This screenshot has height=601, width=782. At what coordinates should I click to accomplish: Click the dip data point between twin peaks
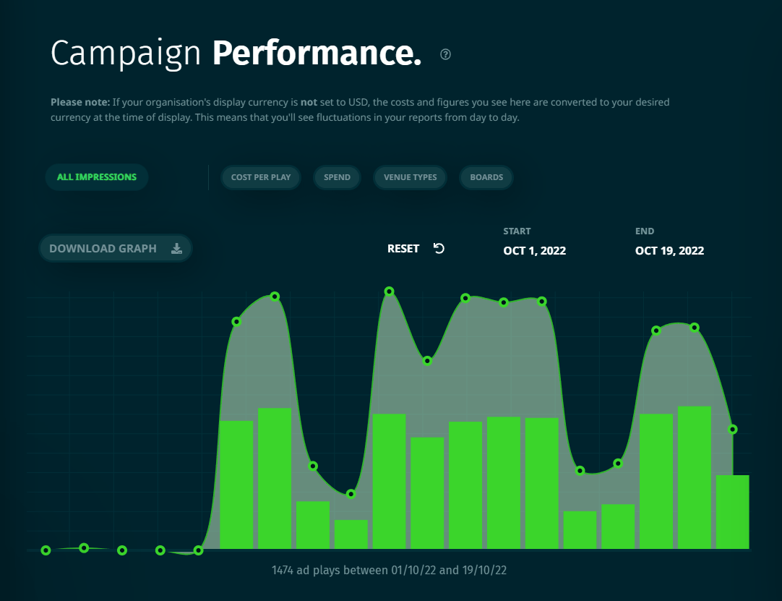click(x=427, y=361)
